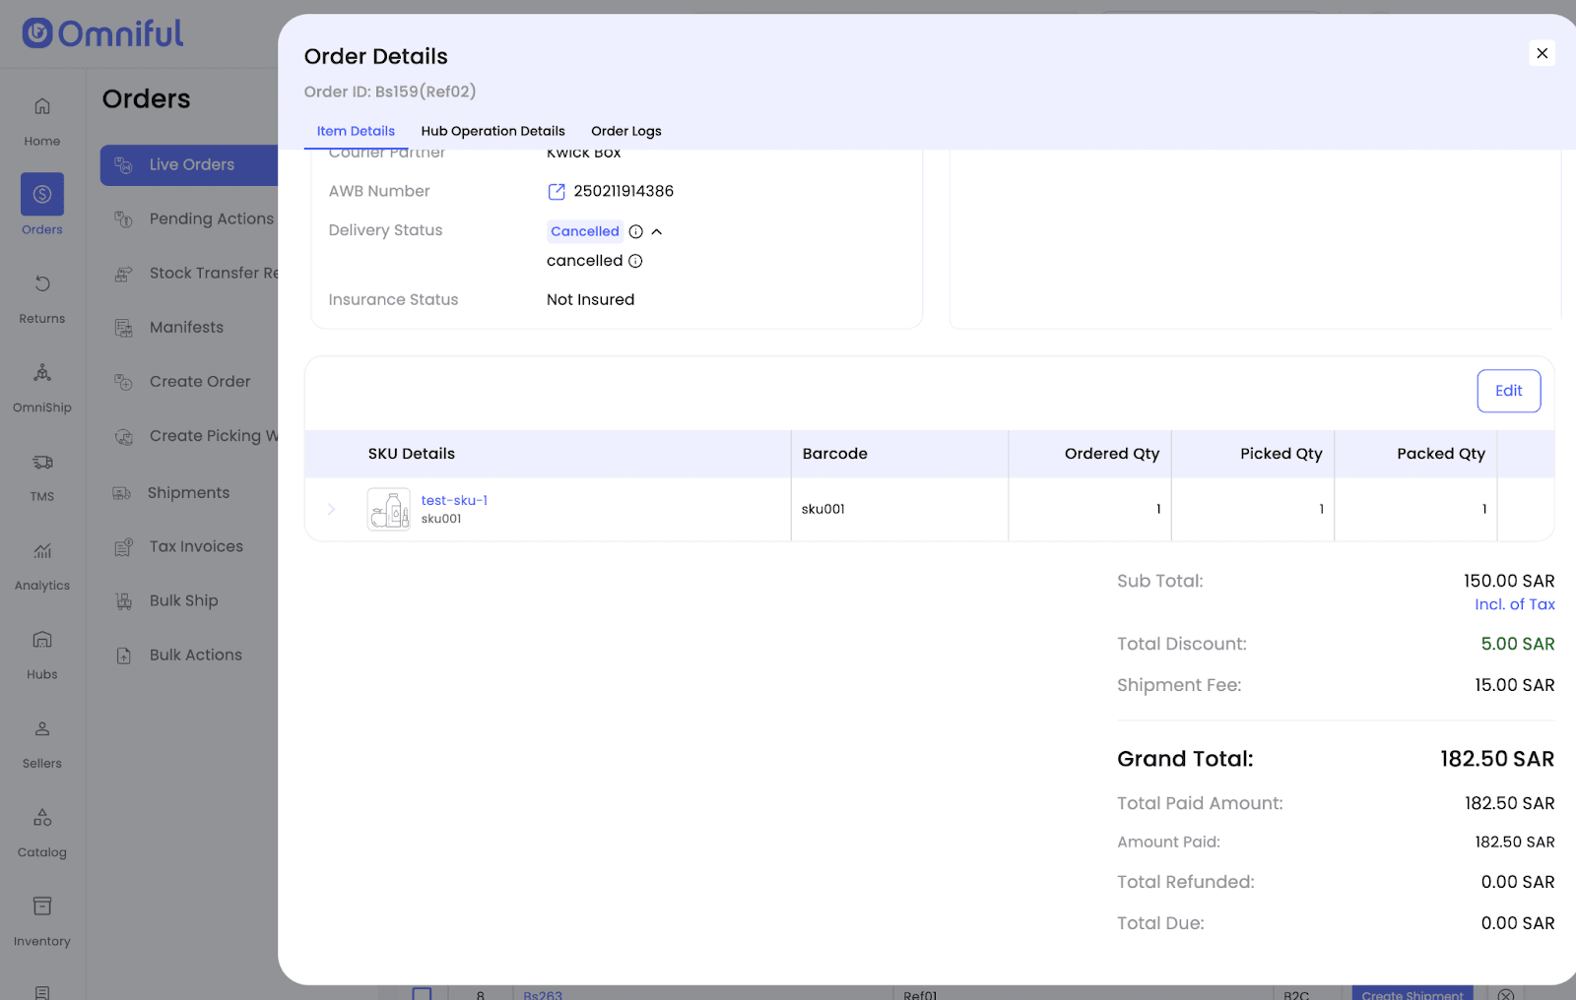Open TMS truck icon
The image size is (1576, 1000).
pyautogui.click(x=42, y=463)
